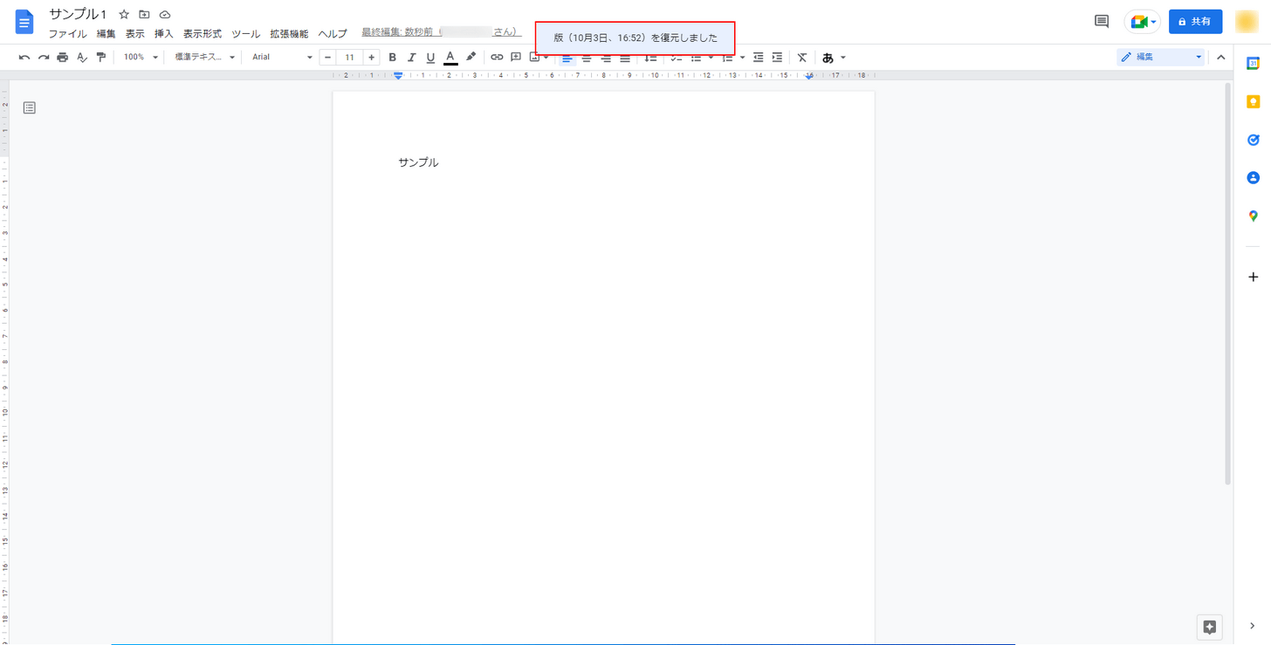Increase font size with plus button
Screen dimensions: 1271x645
[x=371, y=58]
